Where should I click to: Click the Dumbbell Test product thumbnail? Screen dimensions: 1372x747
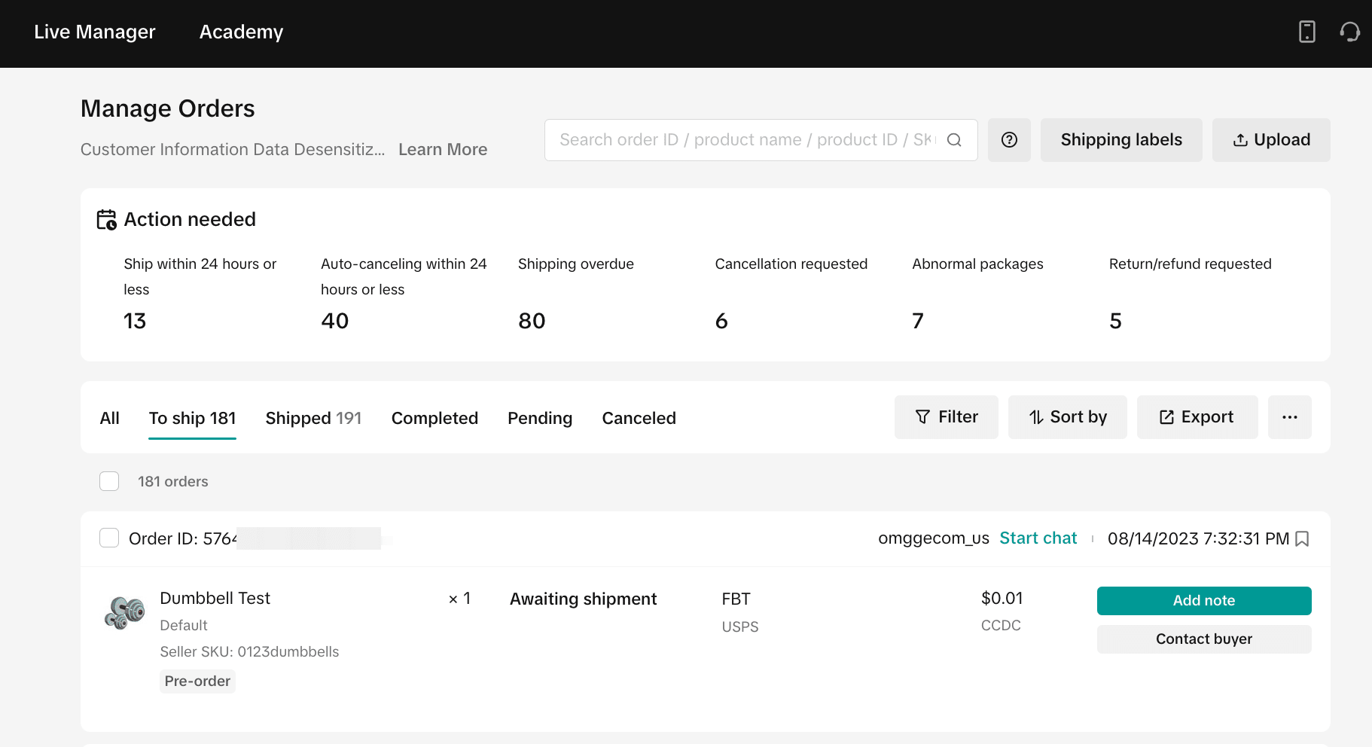click(x=125, y=613)
